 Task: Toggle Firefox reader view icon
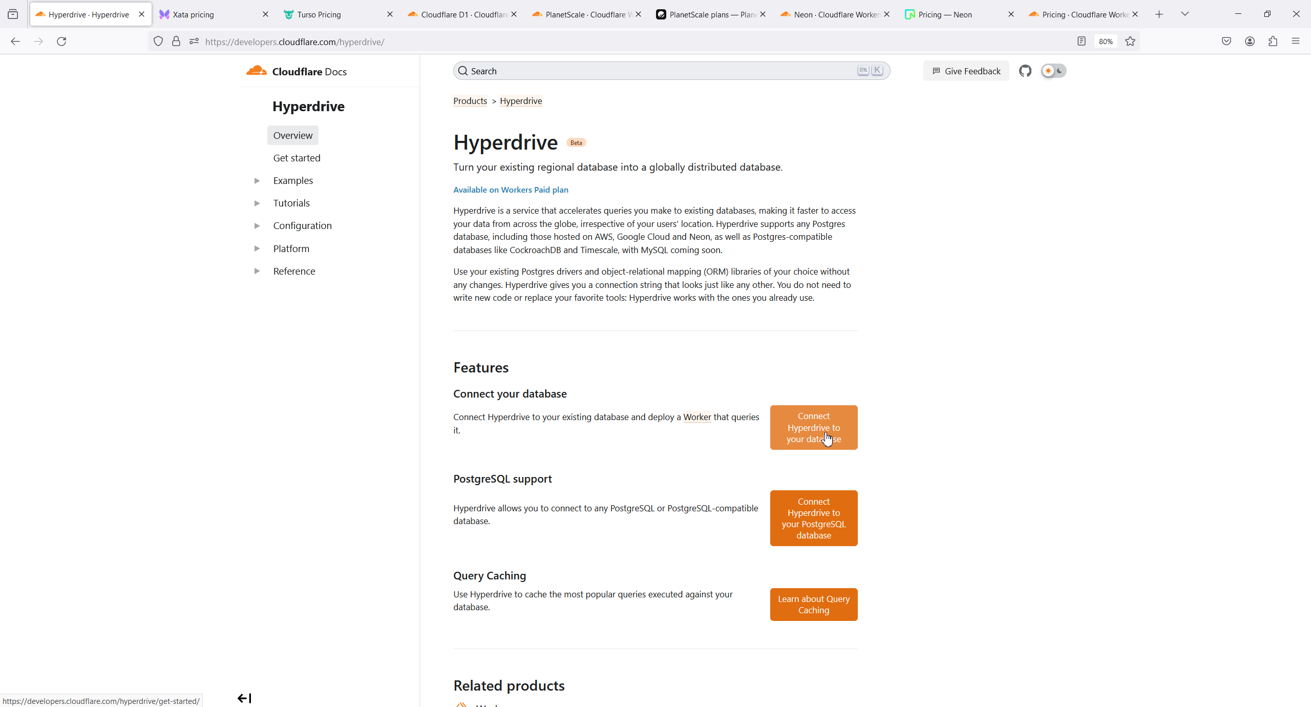pyautogui.click(x=1081, y=41)
